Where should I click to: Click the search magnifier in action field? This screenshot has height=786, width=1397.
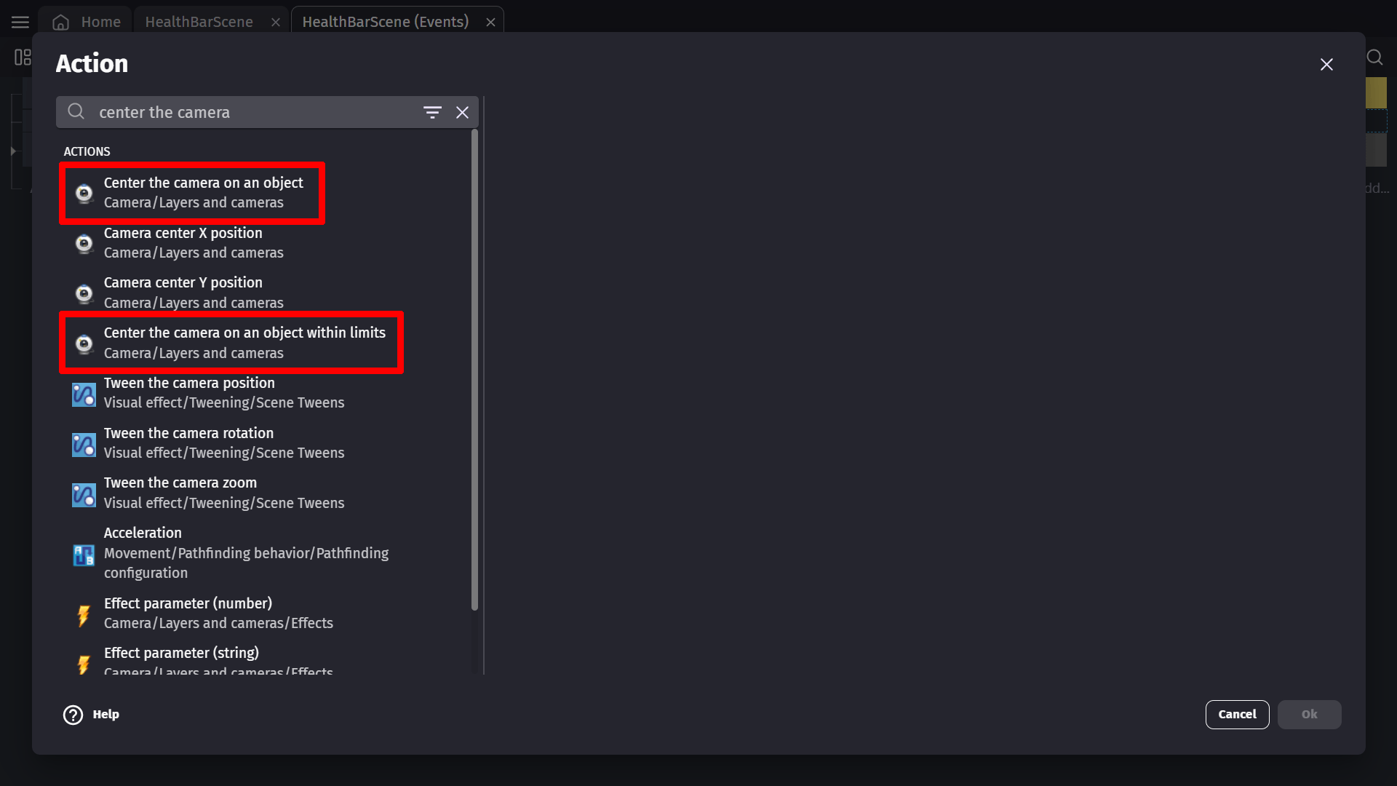click(76, 111)
